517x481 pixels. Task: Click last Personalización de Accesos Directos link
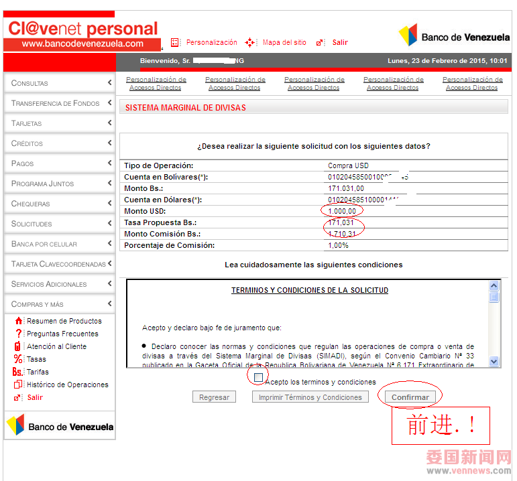pyautogui.click(x=472, y=84)
